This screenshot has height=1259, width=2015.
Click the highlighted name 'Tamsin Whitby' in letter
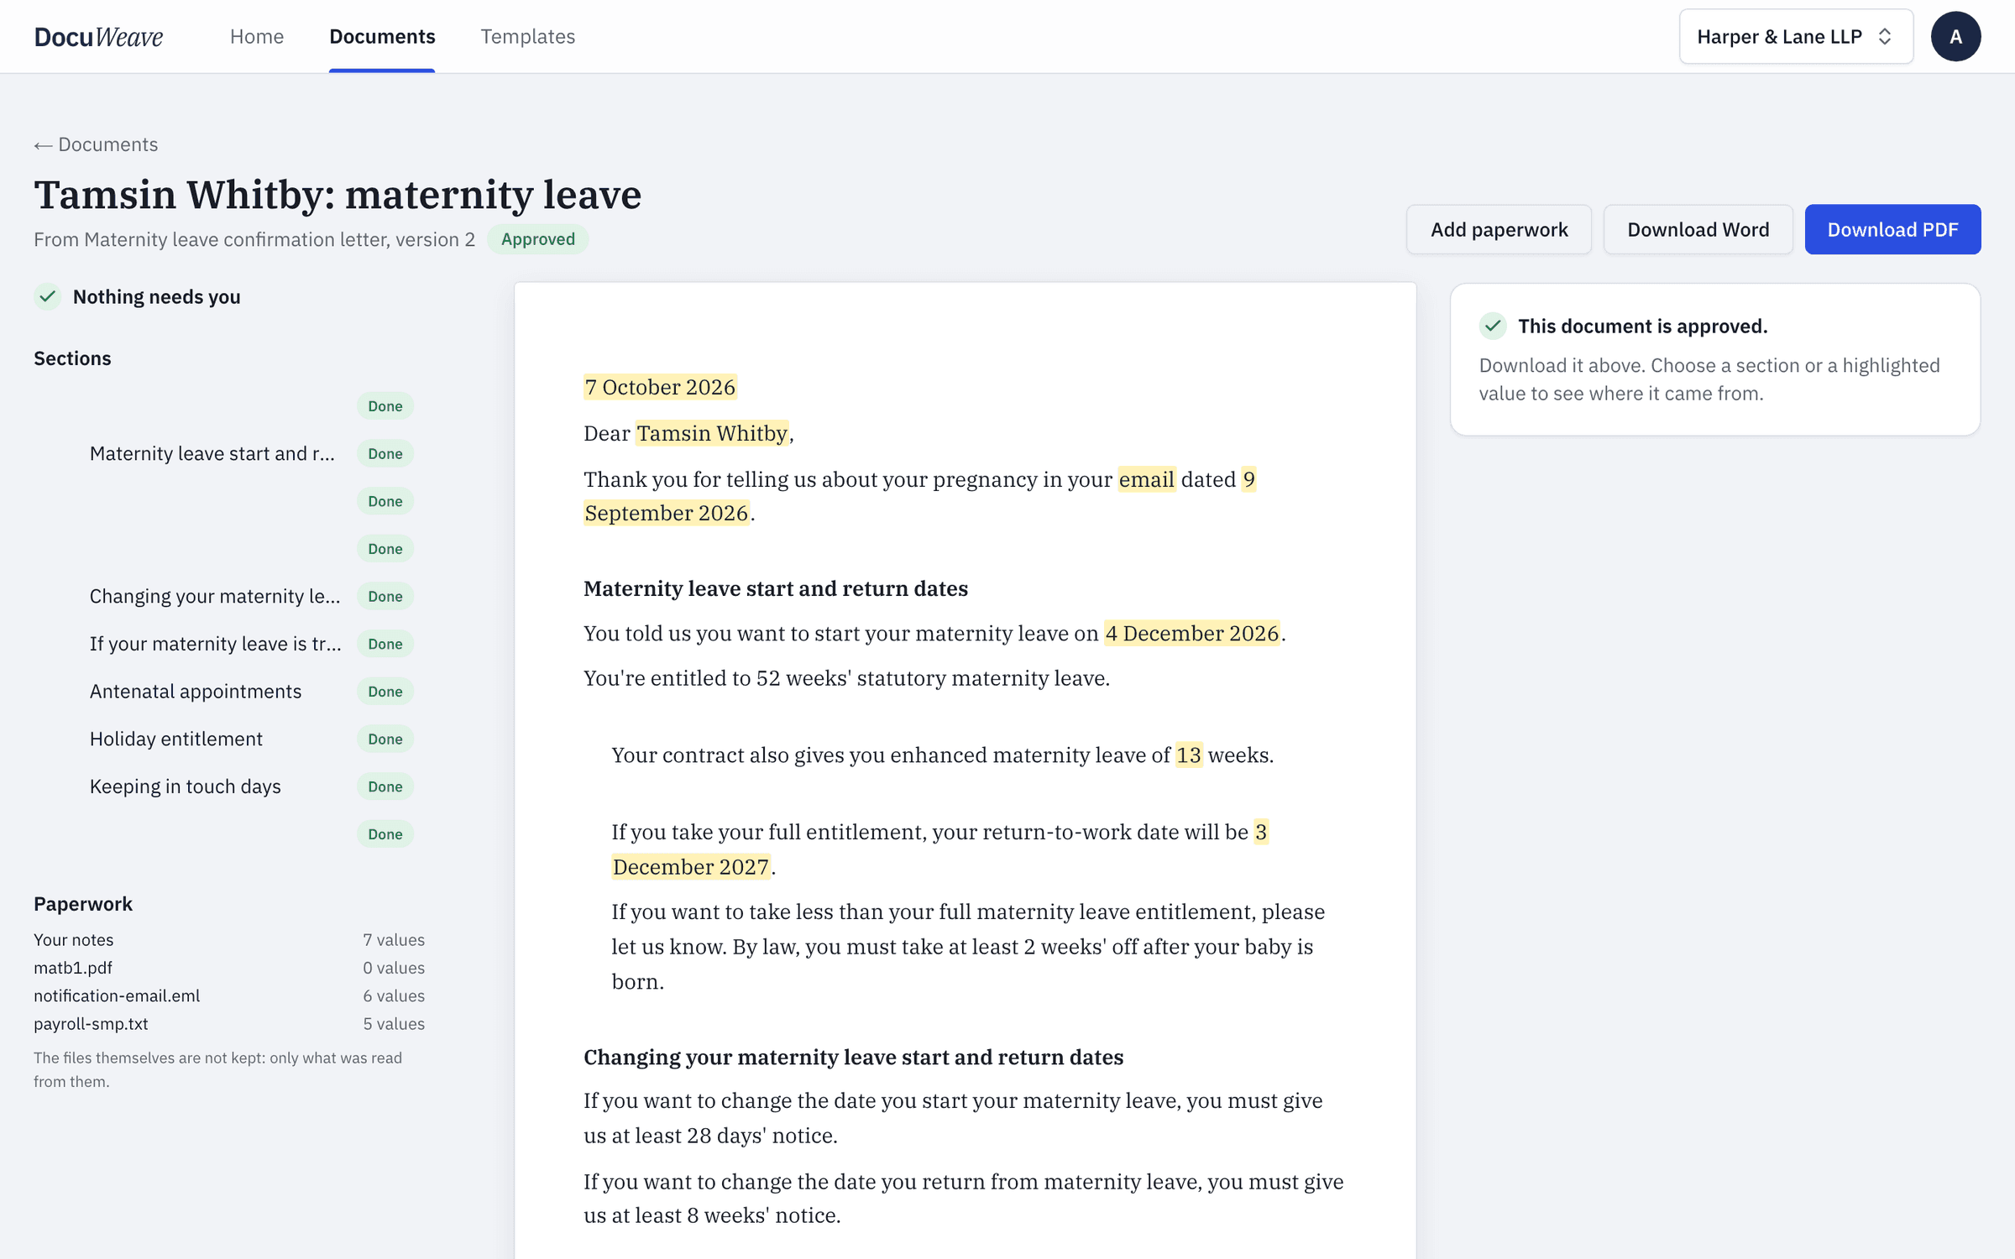tap(712, 433)
